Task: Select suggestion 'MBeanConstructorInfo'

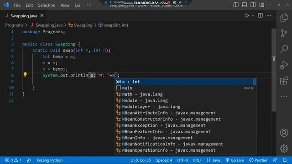Action: click(186, 119)
